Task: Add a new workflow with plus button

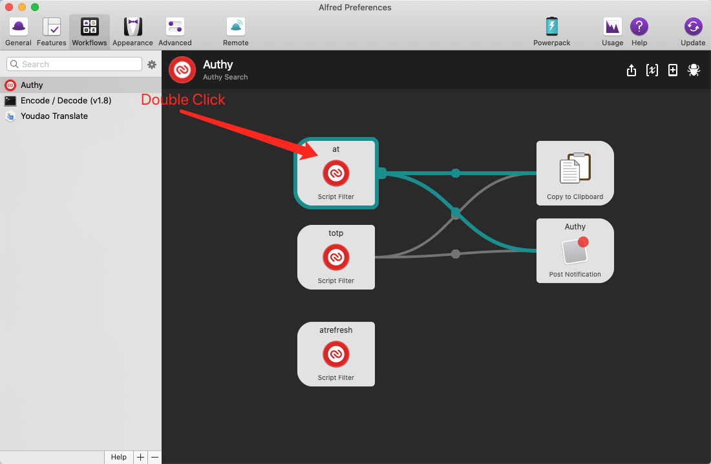Action: tap(140, 457)
